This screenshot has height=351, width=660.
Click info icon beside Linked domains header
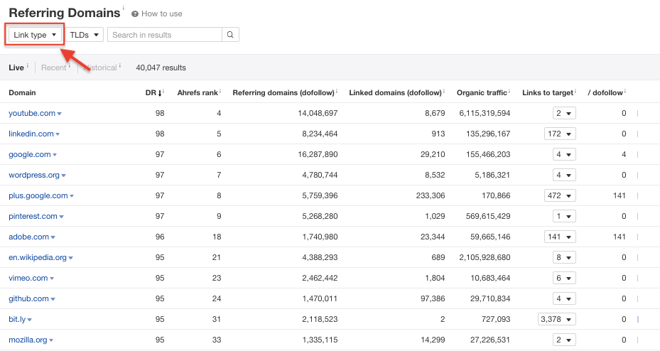(444, 92)
